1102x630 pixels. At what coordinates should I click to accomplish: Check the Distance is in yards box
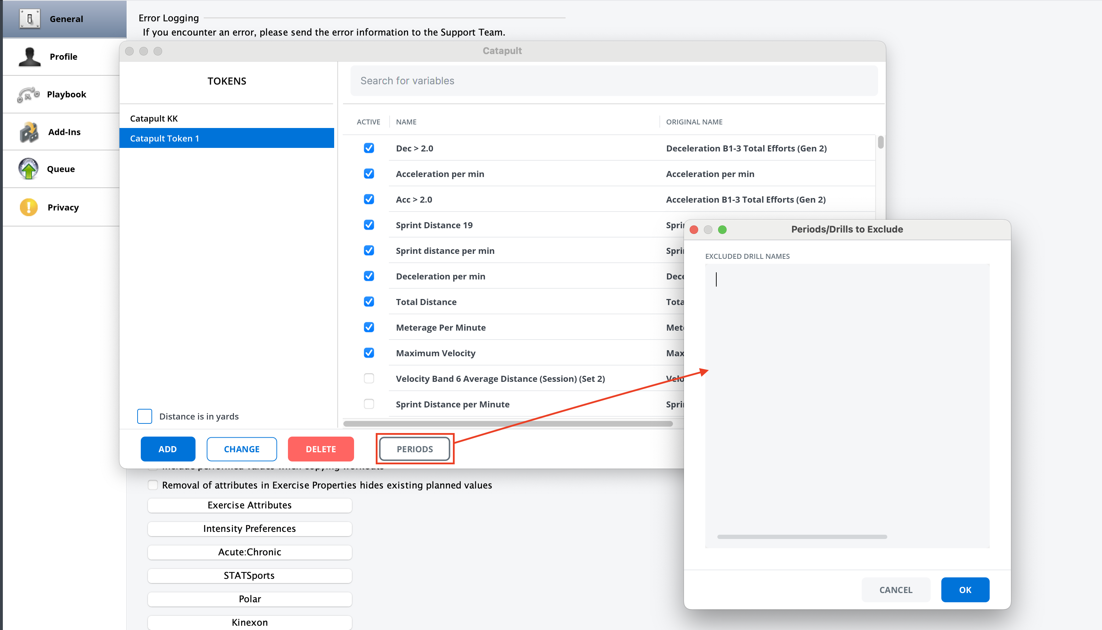point(144,416)
